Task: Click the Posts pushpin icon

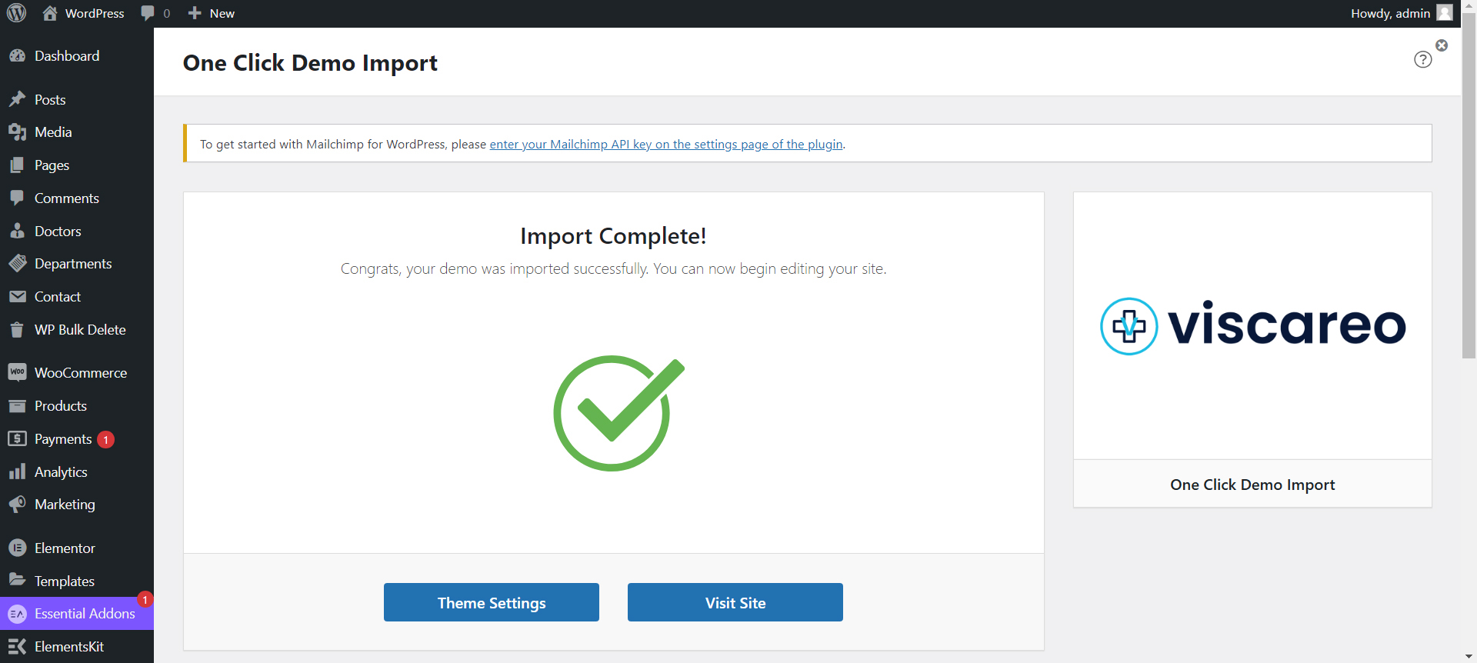Action: pos(17,99)
